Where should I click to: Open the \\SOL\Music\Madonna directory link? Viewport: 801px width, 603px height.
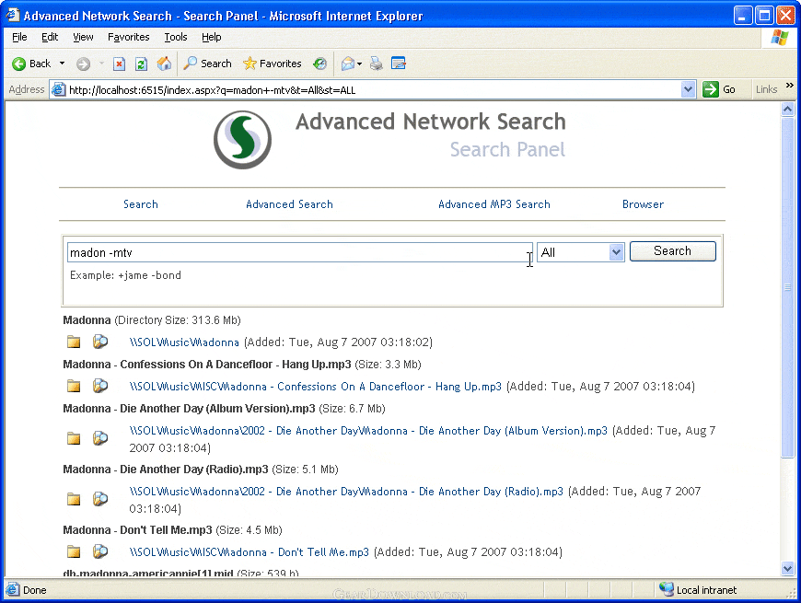tap(184, 342)
